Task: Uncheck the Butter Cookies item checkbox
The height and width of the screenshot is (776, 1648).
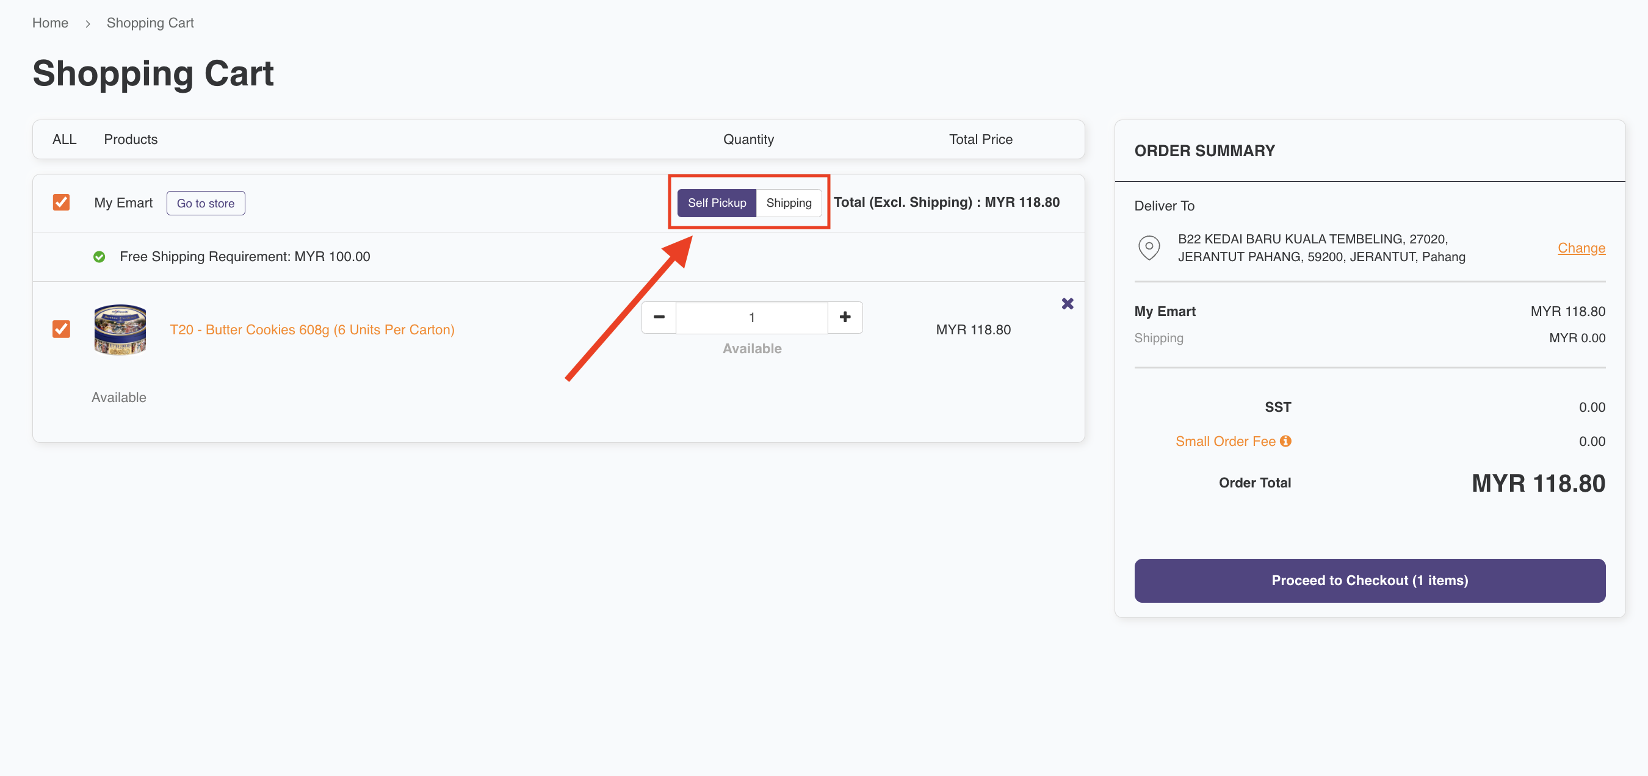Action: [62, 329]
